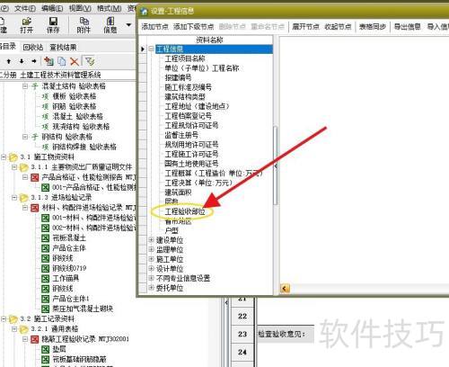Click the red X delete icon in tree toolbar
Viewport: 449px width, 367px height.
pyautogui.click(x=75, y=61)
